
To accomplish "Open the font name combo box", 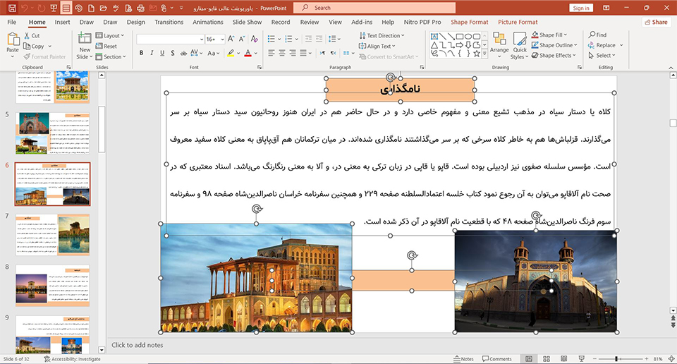I will coord(170,39).
